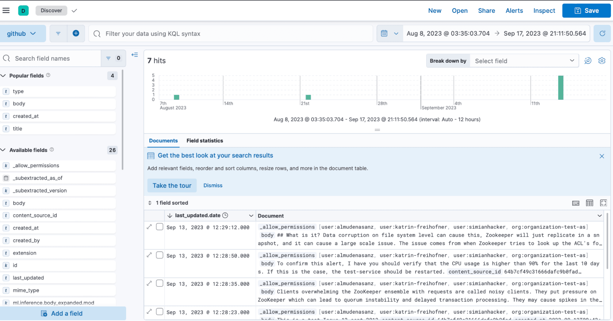Add a filter with plus icon
The height and width of the screenshot is (321, 613).
pyautogui.click(x=76, y=33)
